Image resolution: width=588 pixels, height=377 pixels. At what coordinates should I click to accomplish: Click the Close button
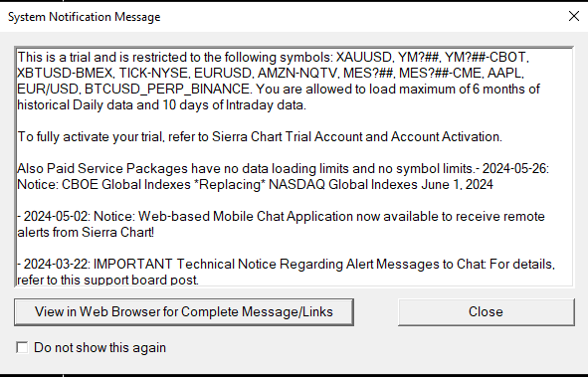click(x=486, y=312)
